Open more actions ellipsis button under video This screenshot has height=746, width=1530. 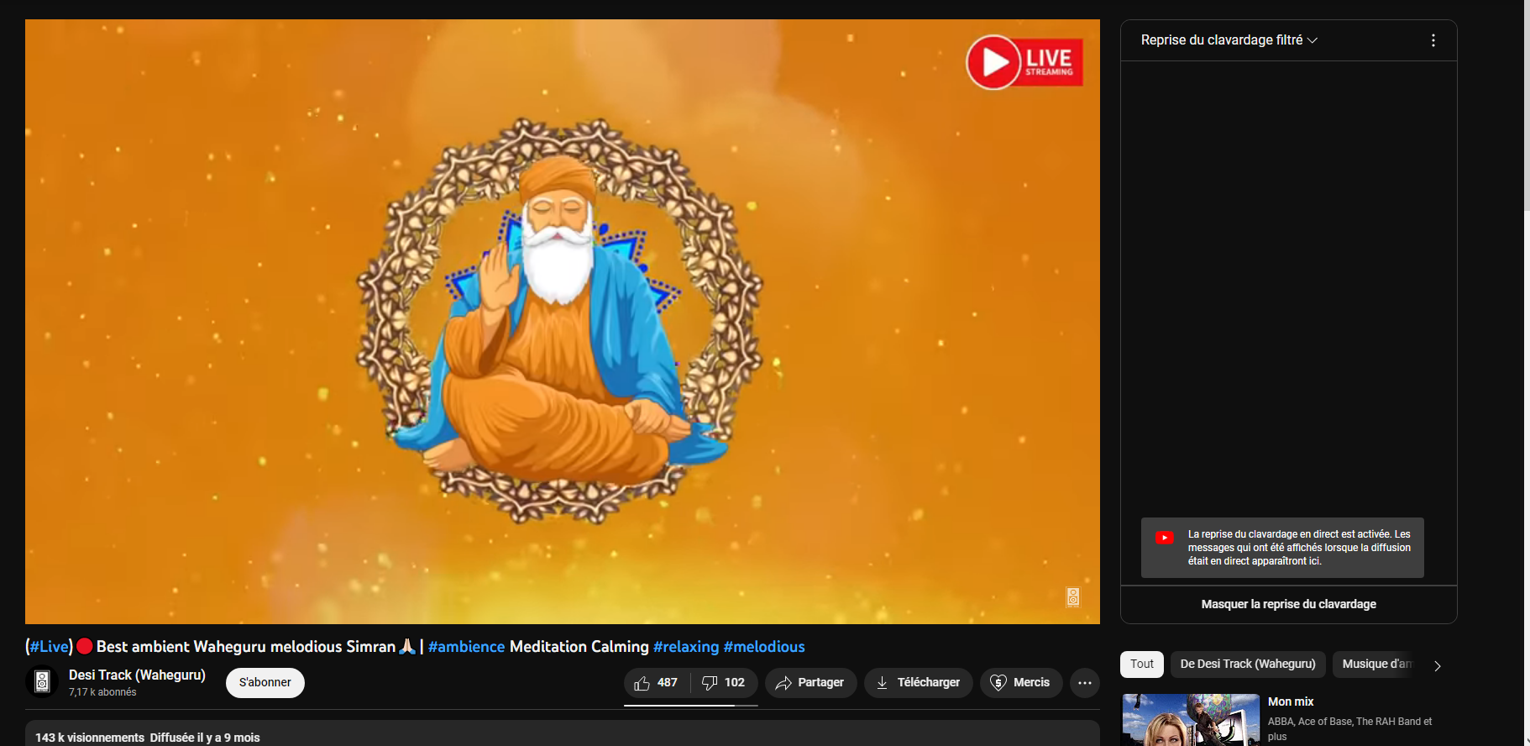pos(1085,683)
